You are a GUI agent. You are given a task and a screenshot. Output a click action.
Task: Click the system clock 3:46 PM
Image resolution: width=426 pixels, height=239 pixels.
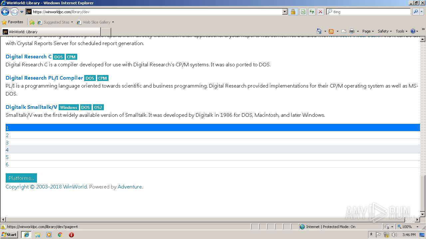click(409, 235)
